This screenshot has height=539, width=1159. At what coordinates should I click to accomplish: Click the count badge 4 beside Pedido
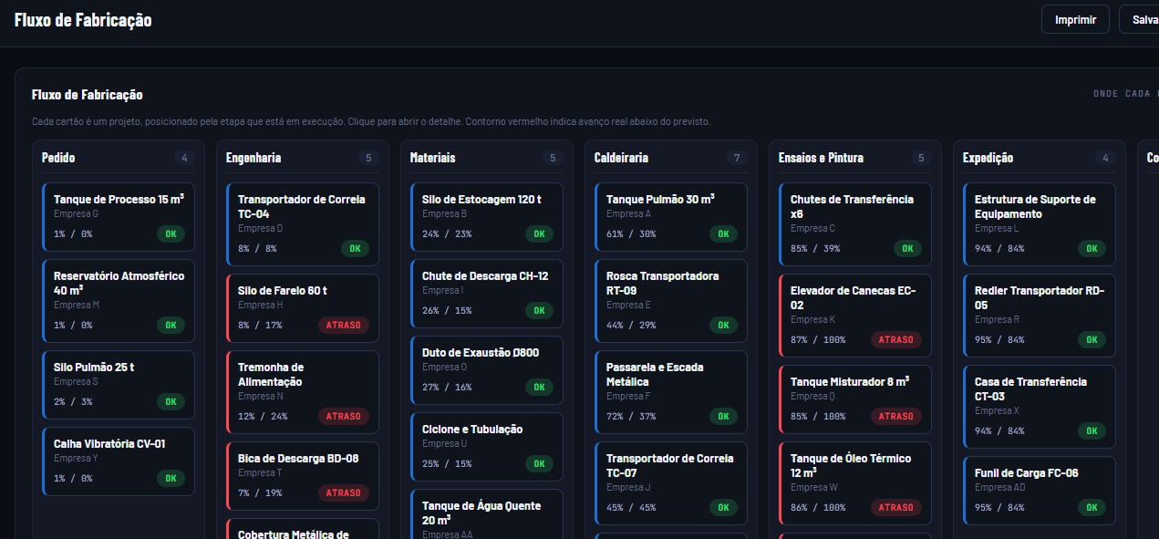[184, 158]
